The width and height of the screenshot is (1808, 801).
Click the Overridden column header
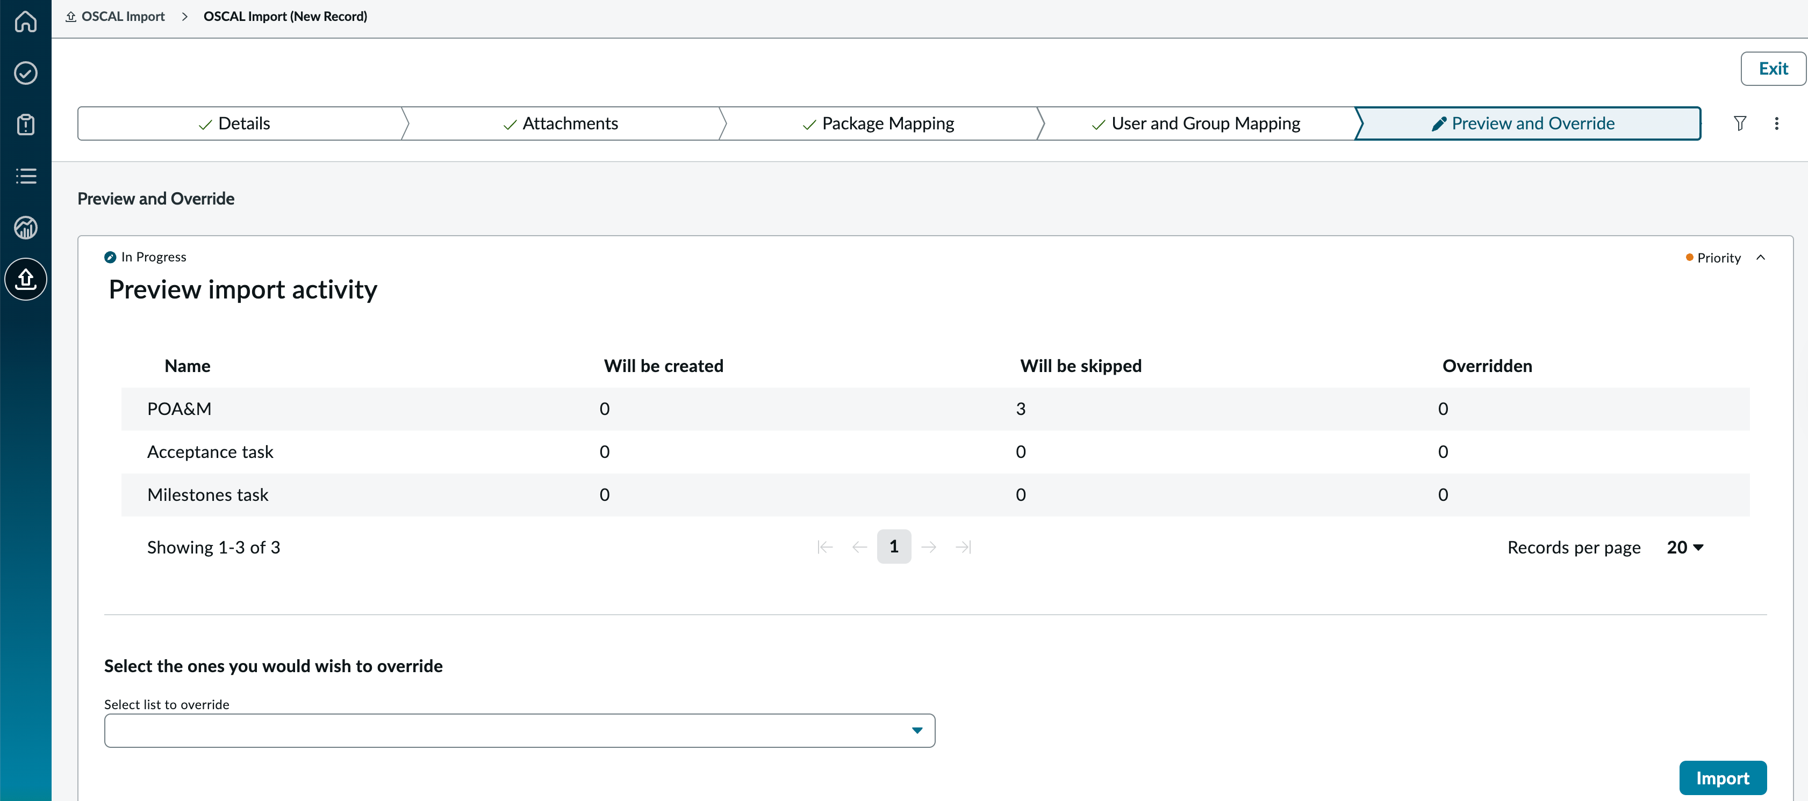coord(1487,366)
